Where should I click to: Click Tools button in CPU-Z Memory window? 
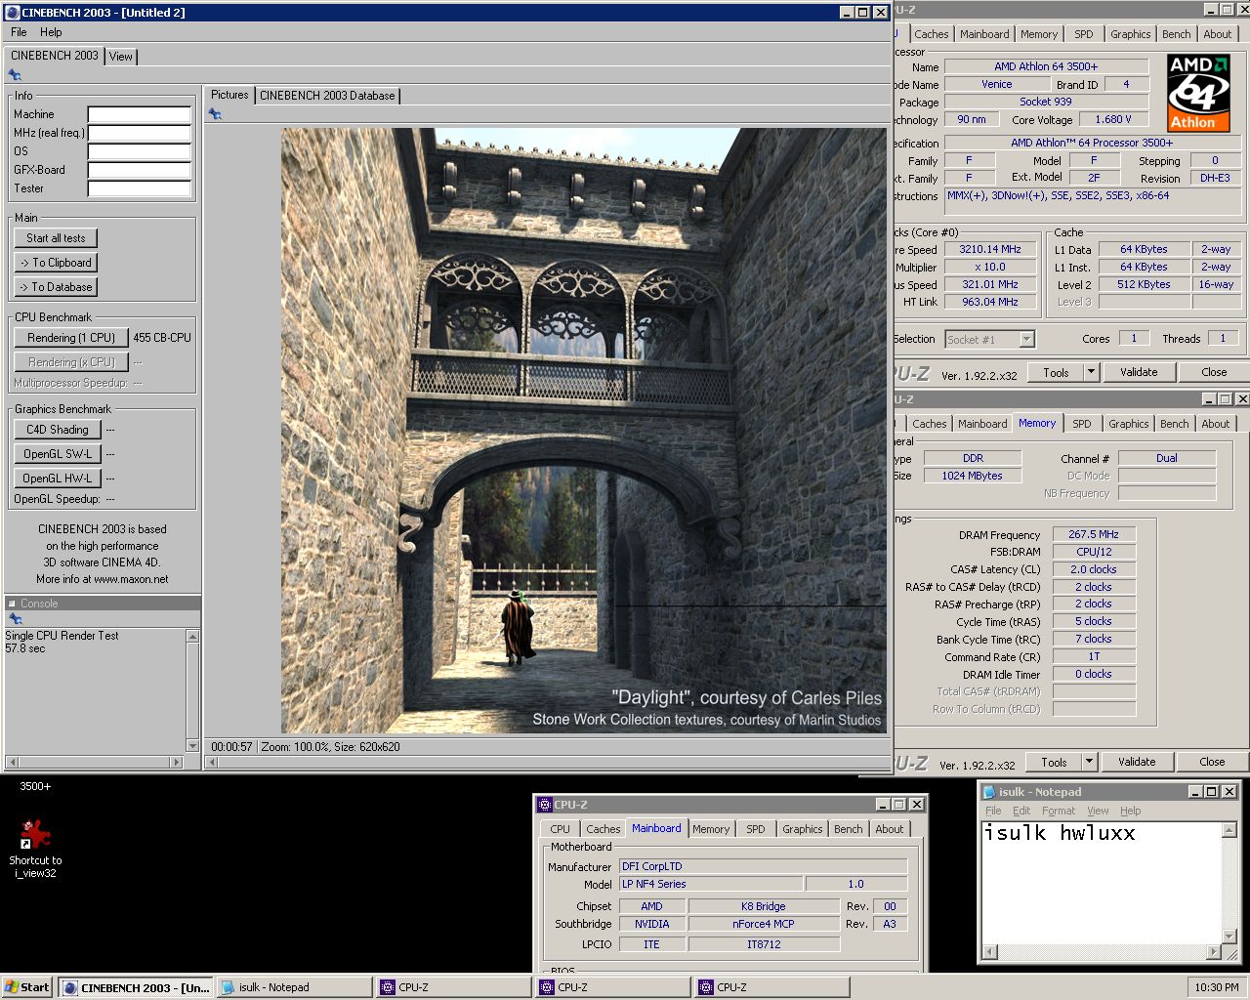pos(1054,762)
